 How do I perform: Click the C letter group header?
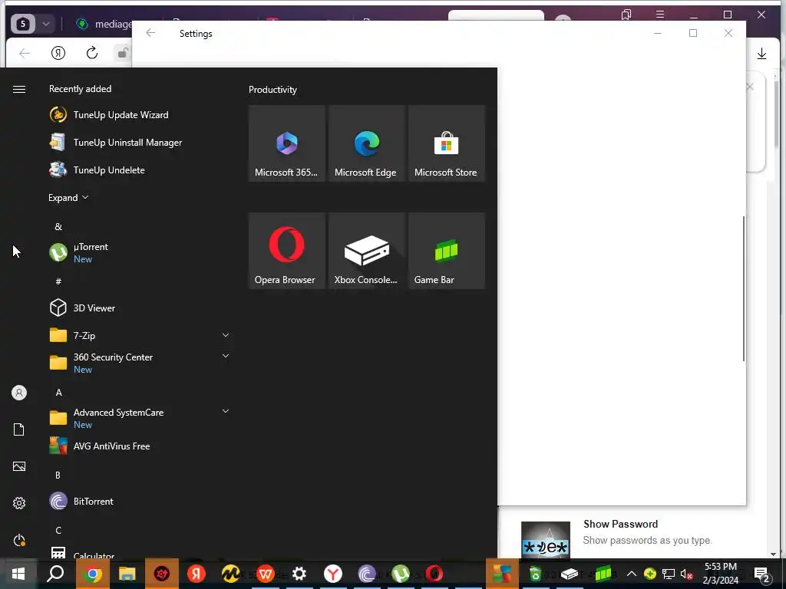coord(58,530)
